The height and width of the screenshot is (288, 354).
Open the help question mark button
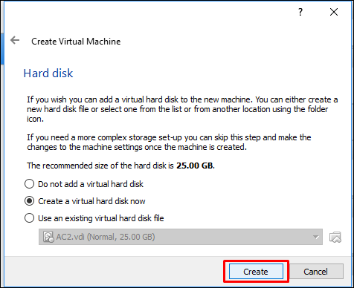[300, 12]
